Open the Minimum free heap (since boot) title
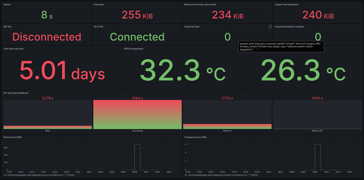364x180 pixels. point(200,5)
